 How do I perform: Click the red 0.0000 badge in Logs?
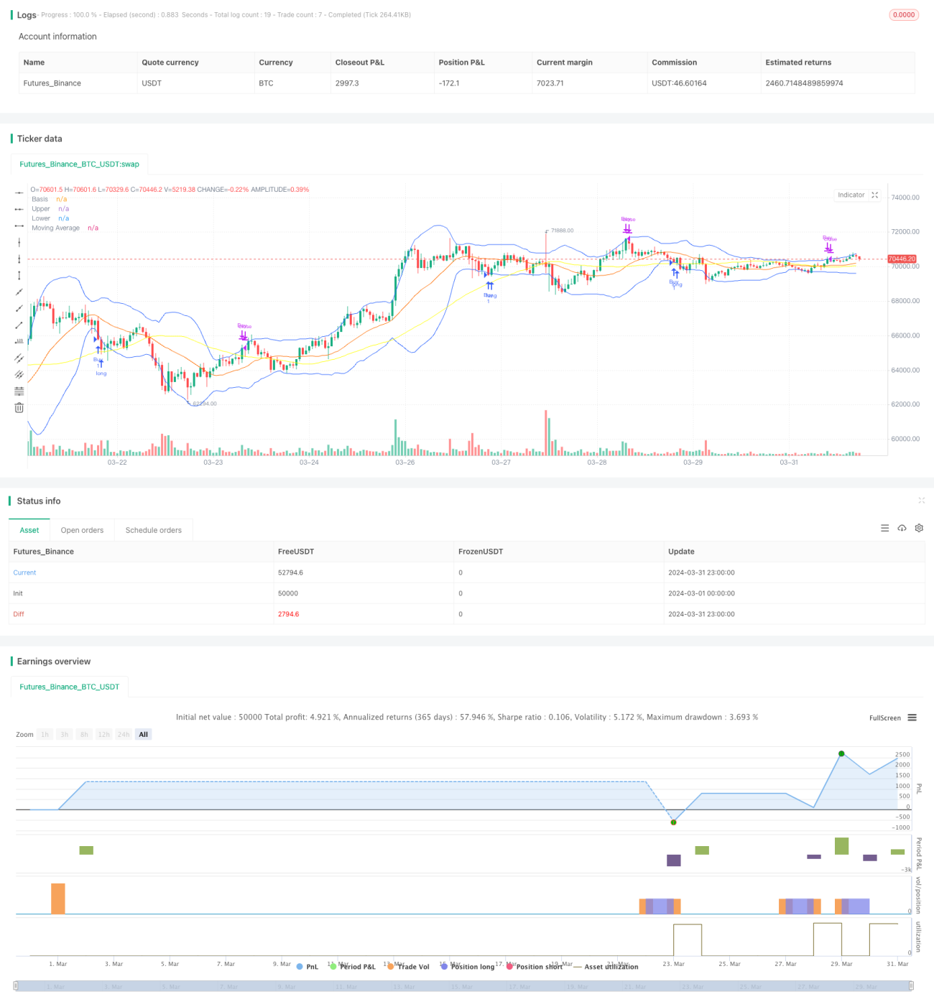[904, 14]
